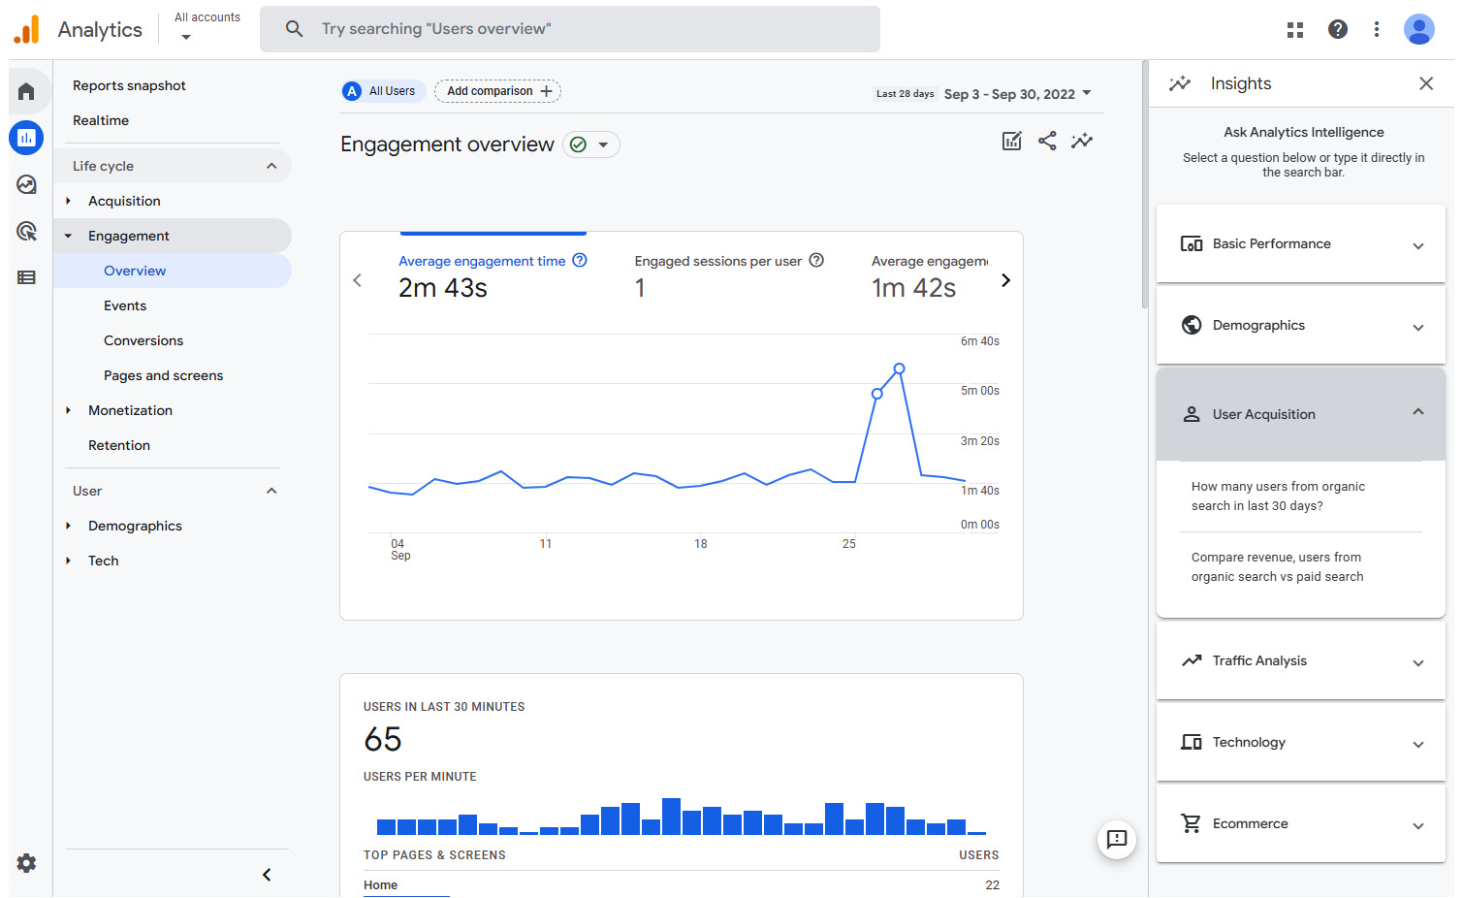The height and width of the screenshot is (898, 1463).
Task: Ask compare revenue, organic vs paid search
Action: pos(1277,567)
